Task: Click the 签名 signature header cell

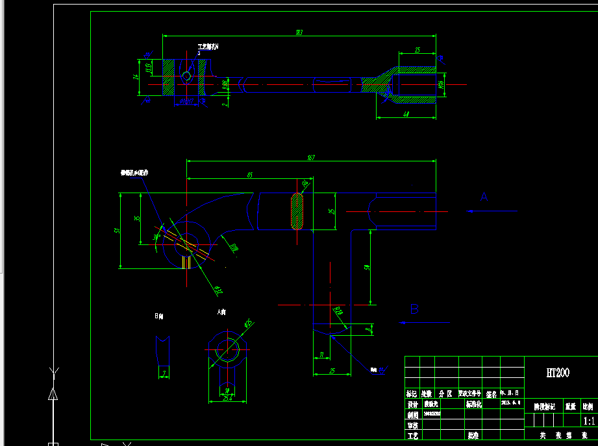Action: (492, 393)
